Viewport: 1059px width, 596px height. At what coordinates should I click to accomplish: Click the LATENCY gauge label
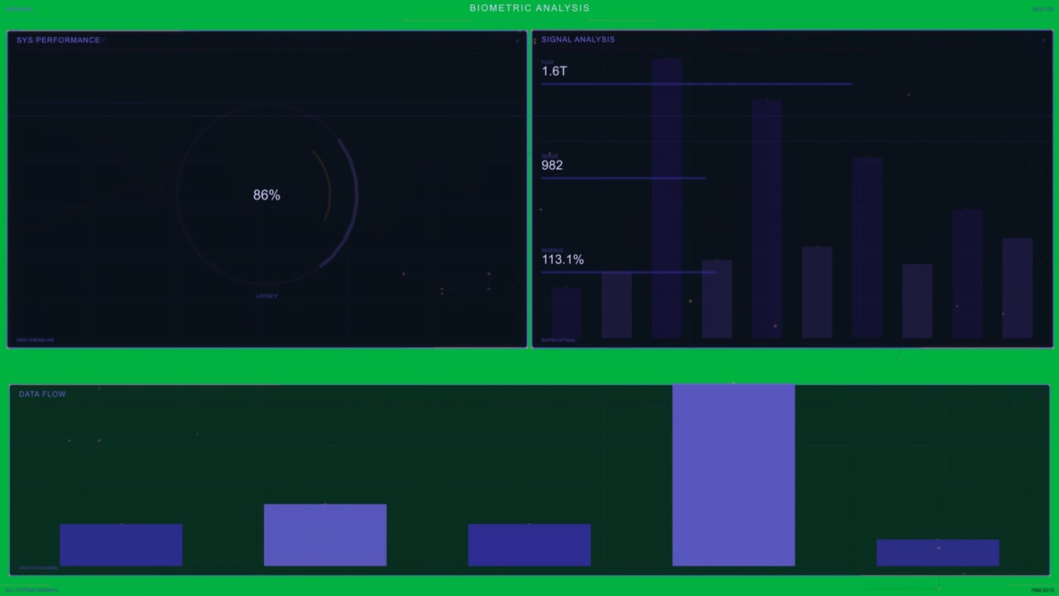pos(267,296)
